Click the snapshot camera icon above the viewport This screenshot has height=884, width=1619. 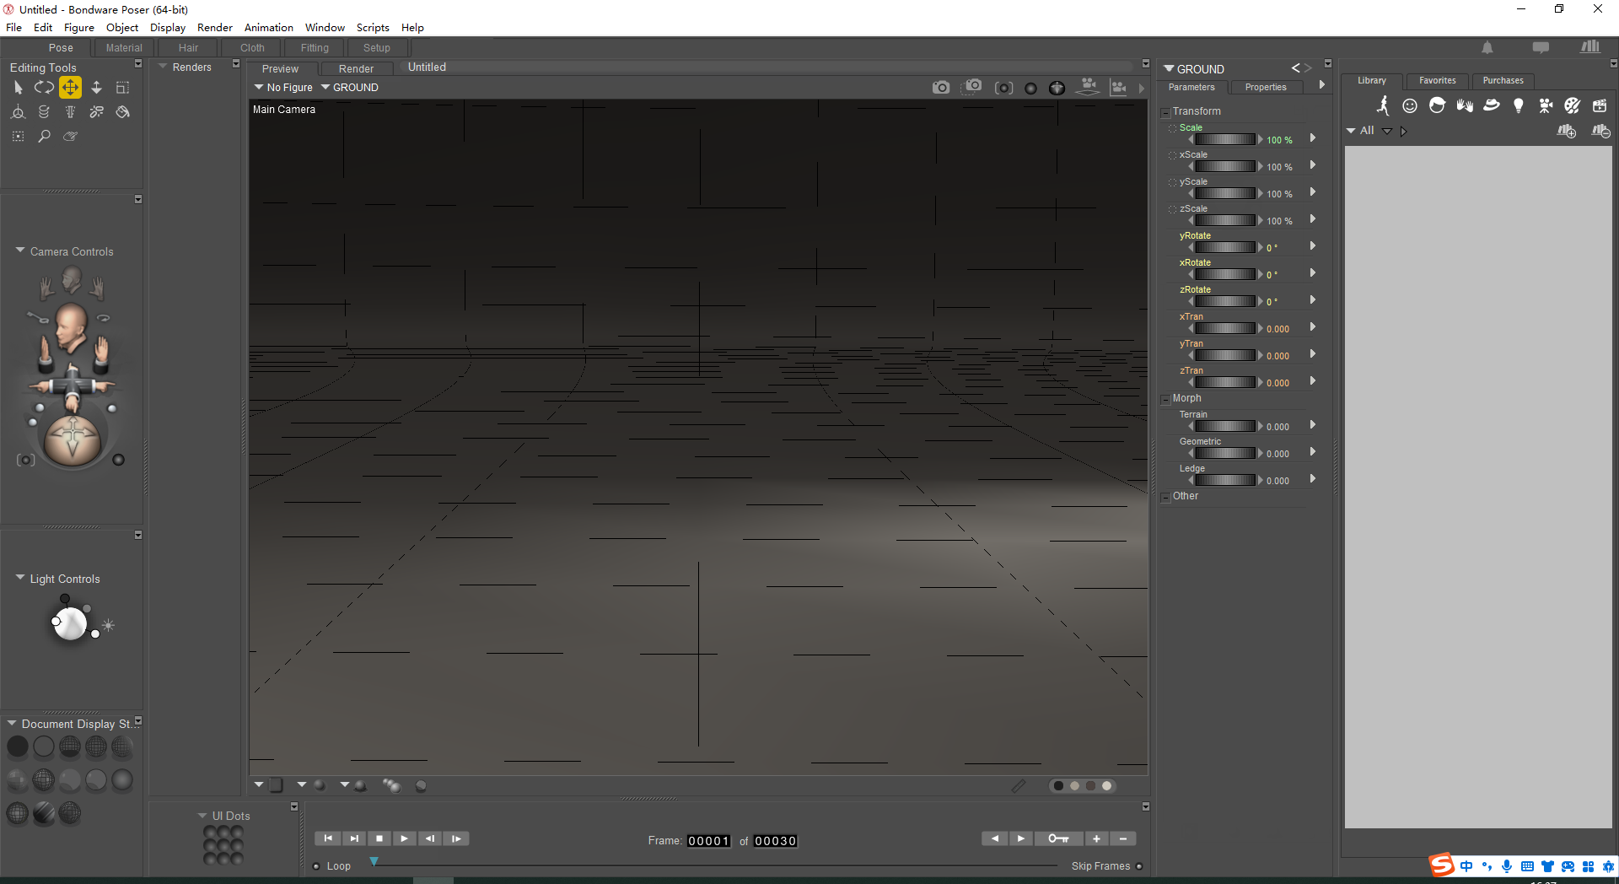[941, 87]
